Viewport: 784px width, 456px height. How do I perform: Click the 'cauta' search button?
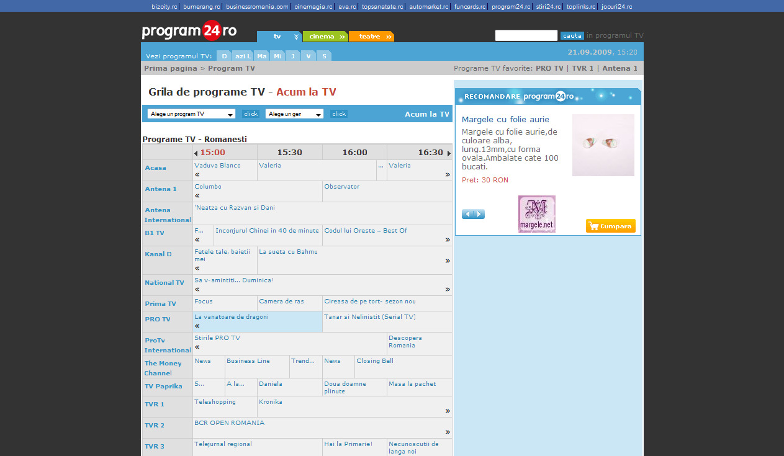tap(572, 36)
